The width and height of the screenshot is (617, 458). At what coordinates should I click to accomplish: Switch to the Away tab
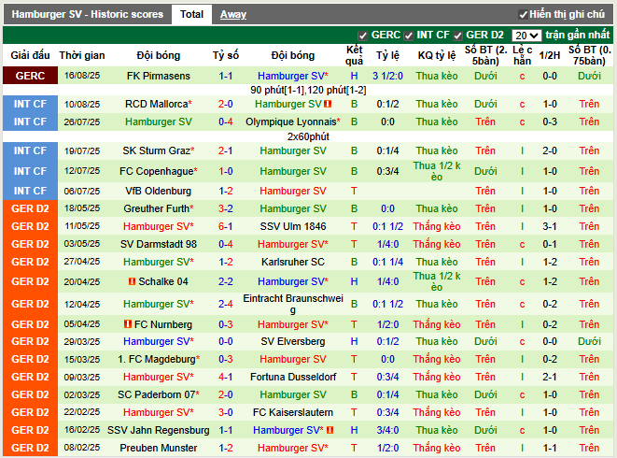[x=233, y=15]
